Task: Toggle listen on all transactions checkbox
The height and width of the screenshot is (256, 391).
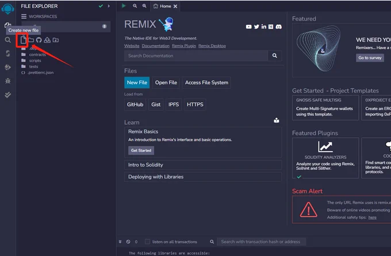Action: [147, 242]
